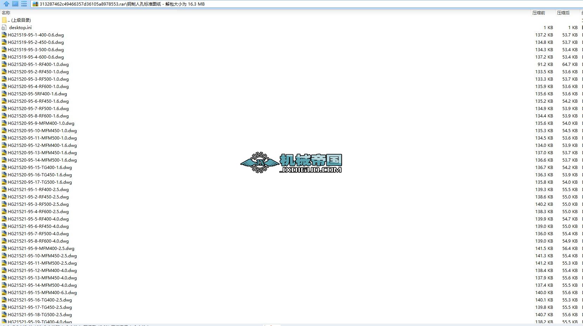Screen dimensions: 583x326
Task: Select file HG21521-95-9-MFM400-2.5.dwg
Action: (41, 248)
